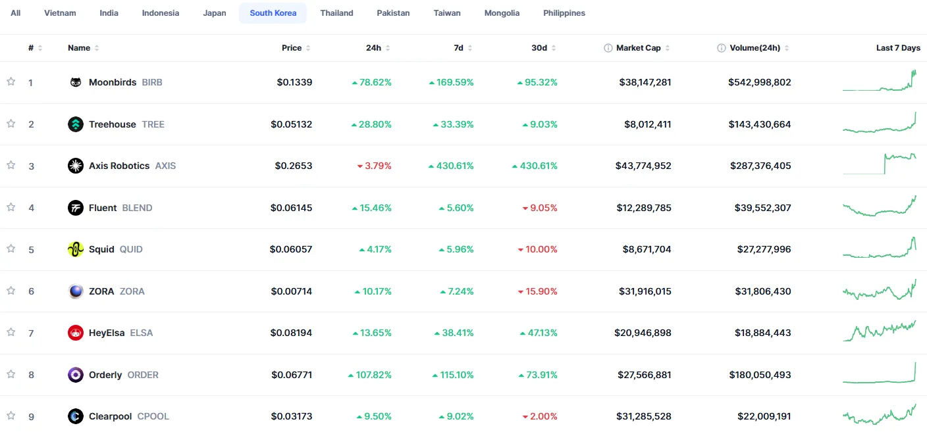The height and width of the screenshot is (434, 927).
Task: Open the Squid coin logo
Action: tap(76, 249)
